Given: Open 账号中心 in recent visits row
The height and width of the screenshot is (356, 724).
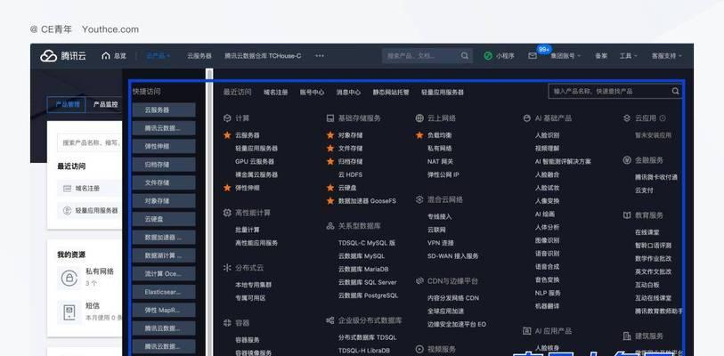Looking at the screenshot, I should [312, 93].
